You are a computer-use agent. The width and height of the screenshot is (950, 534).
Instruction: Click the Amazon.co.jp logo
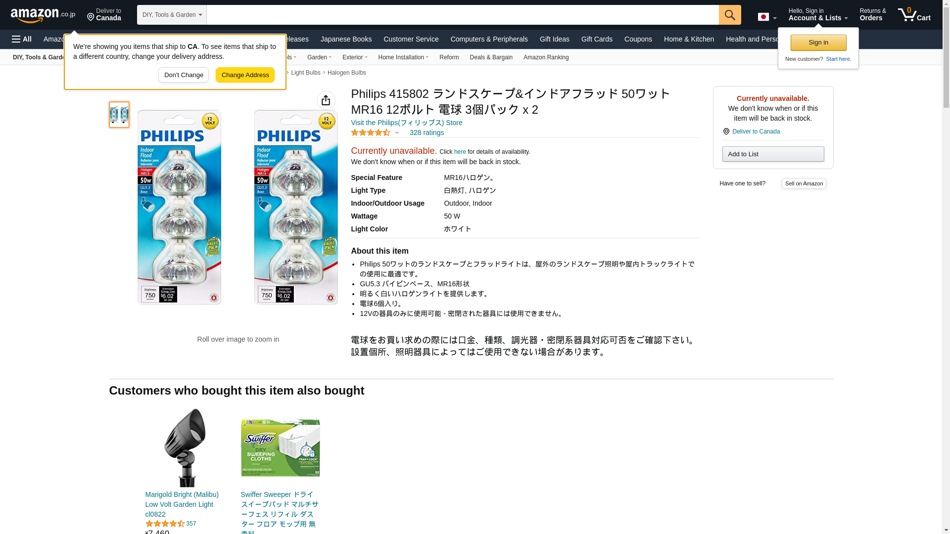(43, 15)
